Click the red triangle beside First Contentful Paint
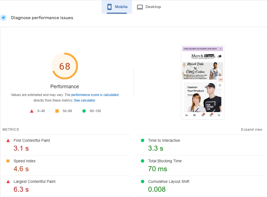The height and width of the screenshot is (197, 267). (x=8, y=141)
